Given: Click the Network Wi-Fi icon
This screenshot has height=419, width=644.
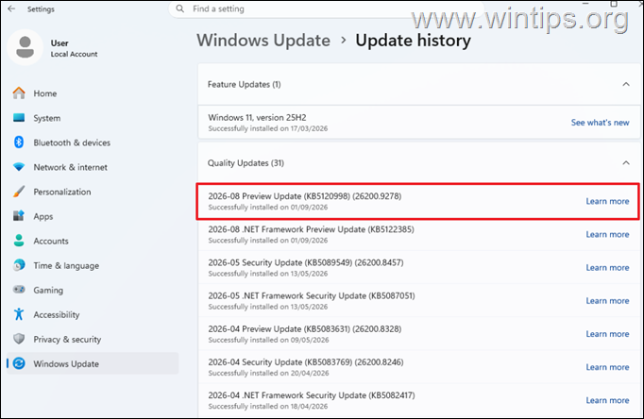Looking at the screenshot, I should [x=19, y=167].
